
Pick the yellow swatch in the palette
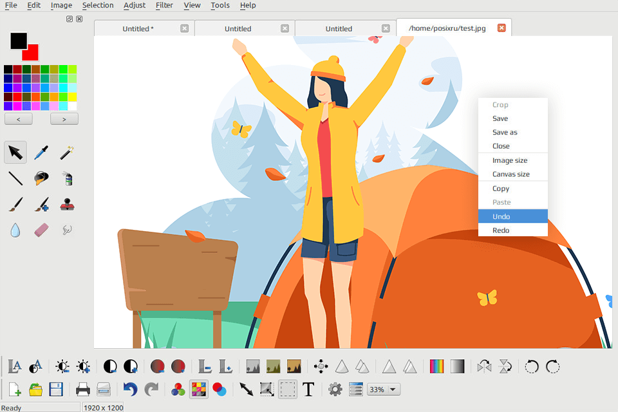(x=72, y=97)
